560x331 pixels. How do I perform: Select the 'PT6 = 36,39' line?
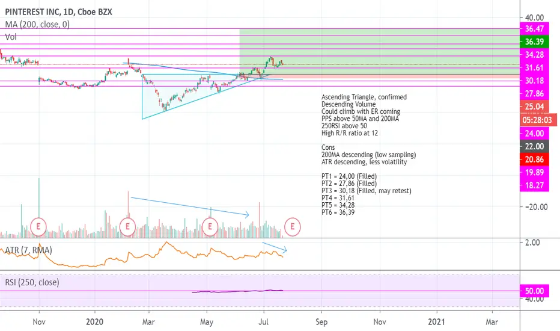pos(338,212)
